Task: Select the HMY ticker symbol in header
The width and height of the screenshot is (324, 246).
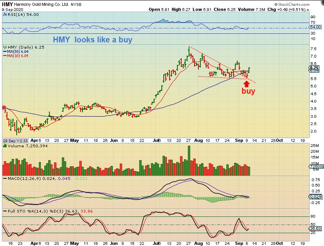Action: pos(7,4)
